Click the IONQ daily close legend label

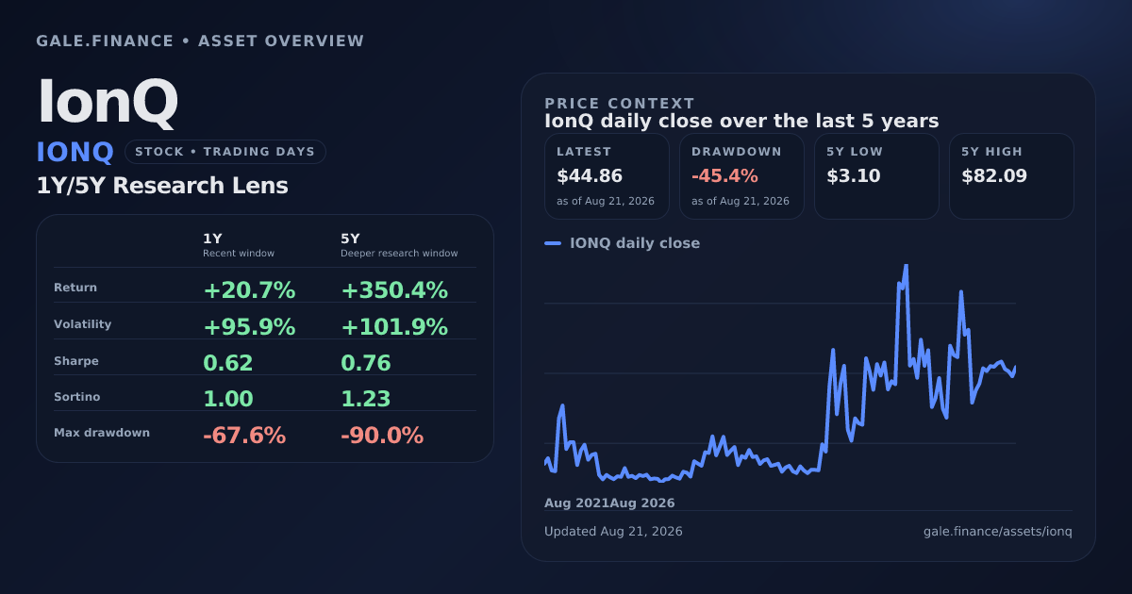pyautogui.click(x=635, y=243)
